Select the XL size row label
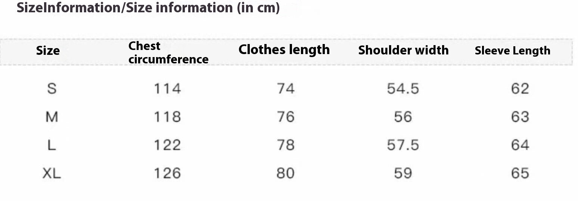578x201 pixels. [52, 173]
